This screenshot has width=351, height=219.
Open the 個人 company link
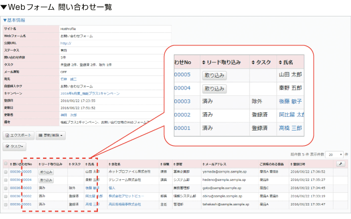pyautogui.click(x=112, y=188)
